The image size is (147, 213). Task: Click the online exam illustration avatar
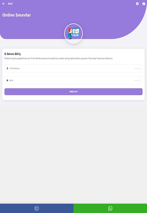click(x=73, y=34)
